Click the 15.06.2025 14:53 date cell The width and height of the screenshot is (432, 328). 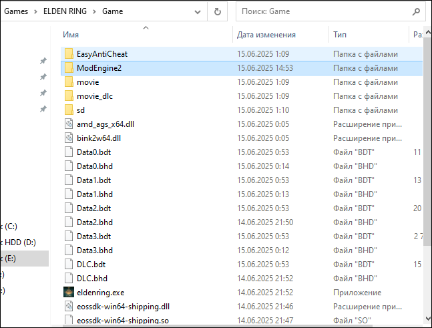click(265, 68)
